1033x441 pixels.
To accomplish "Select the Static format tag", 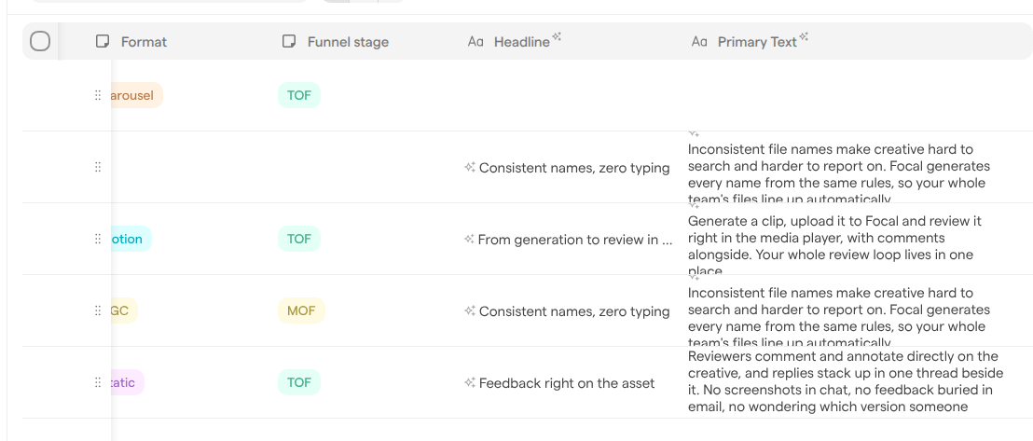I will point(127,382).
